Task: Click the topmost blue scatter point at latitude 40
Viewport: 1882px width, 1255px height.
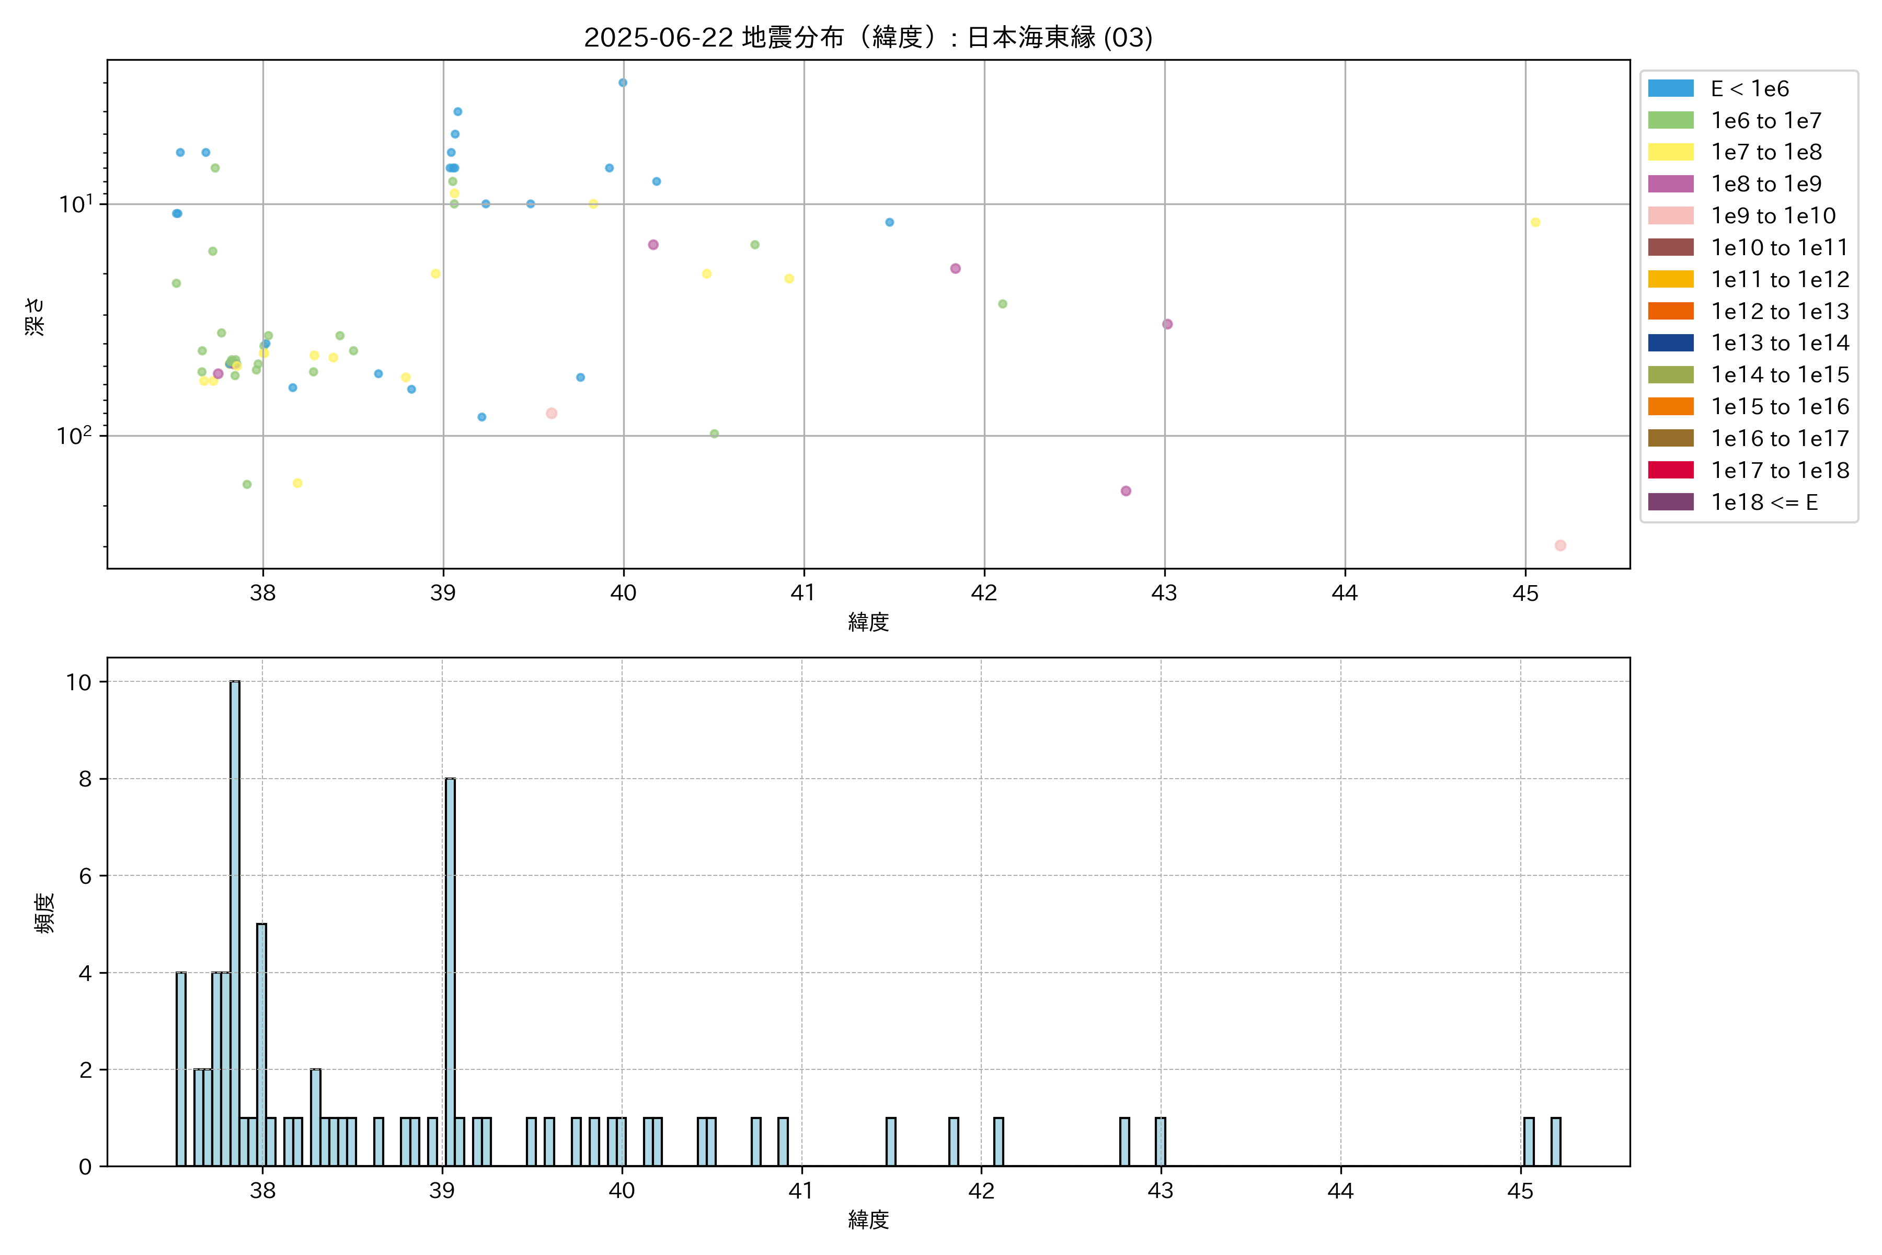Action: tap(623, 83)
